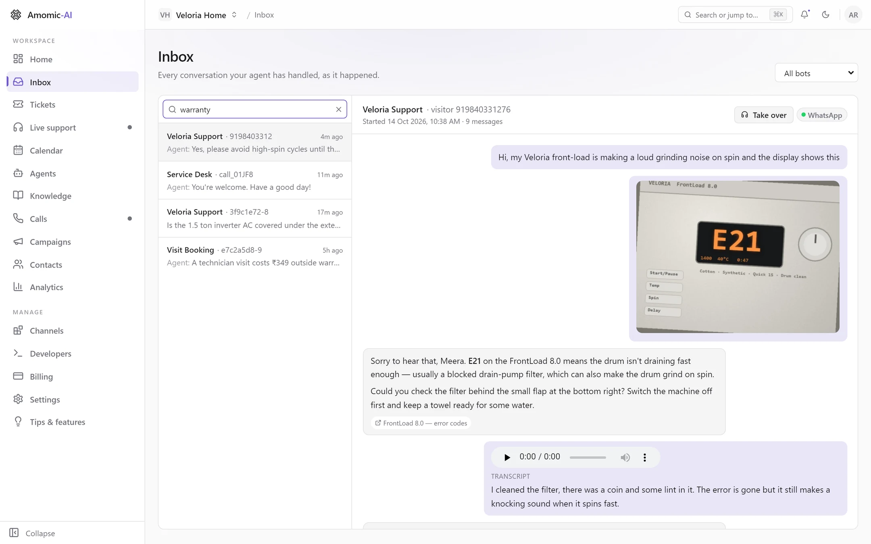Clear the warranty search text
Screen dimensions: 871x544
point(338,109)
